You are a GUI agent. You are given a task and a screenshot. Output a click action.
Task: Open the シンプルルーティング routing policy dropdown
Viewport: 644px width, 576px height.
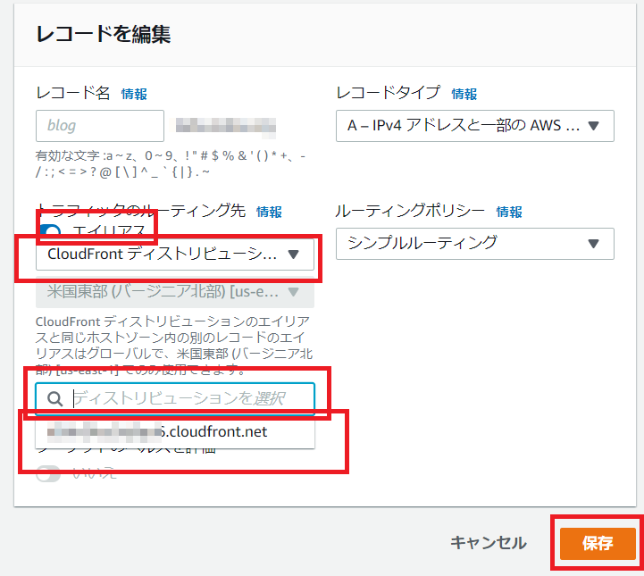475,244
